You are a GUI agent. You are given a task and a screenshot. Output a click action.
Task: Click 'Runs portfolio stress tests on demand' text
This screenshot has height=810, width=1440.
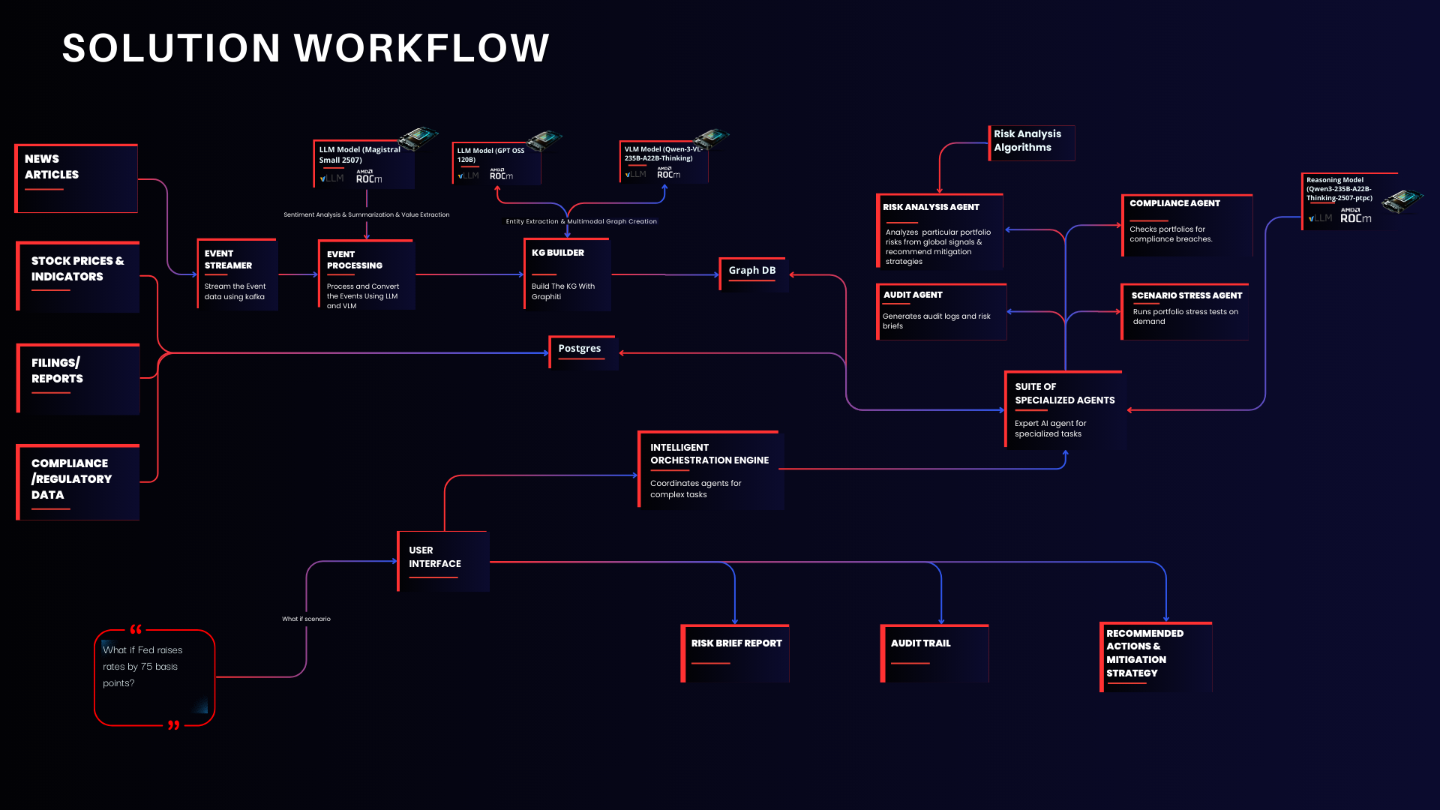pyautogui.click(x=1186, y=316)
